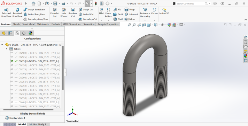Activate the Mirror feature tool
Image resolution: width=248 pixels, height=126 pixels.
(130, 19)
